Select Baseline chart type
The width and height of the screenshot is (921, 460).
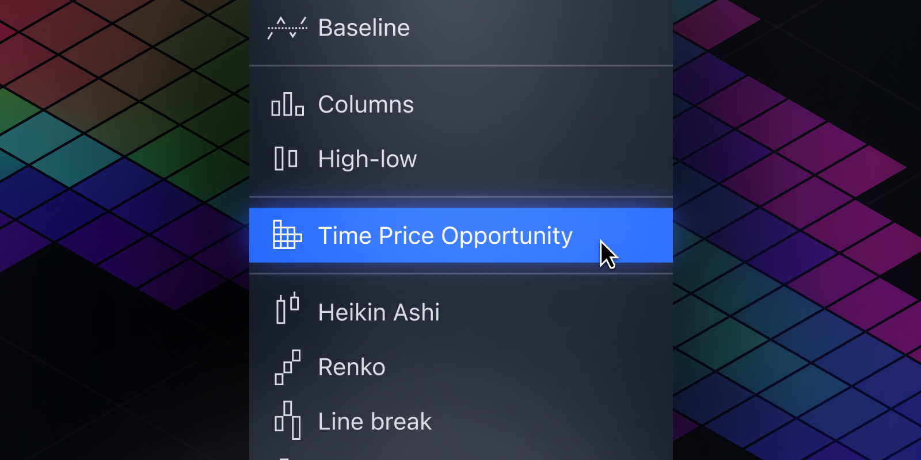point(461,28)
